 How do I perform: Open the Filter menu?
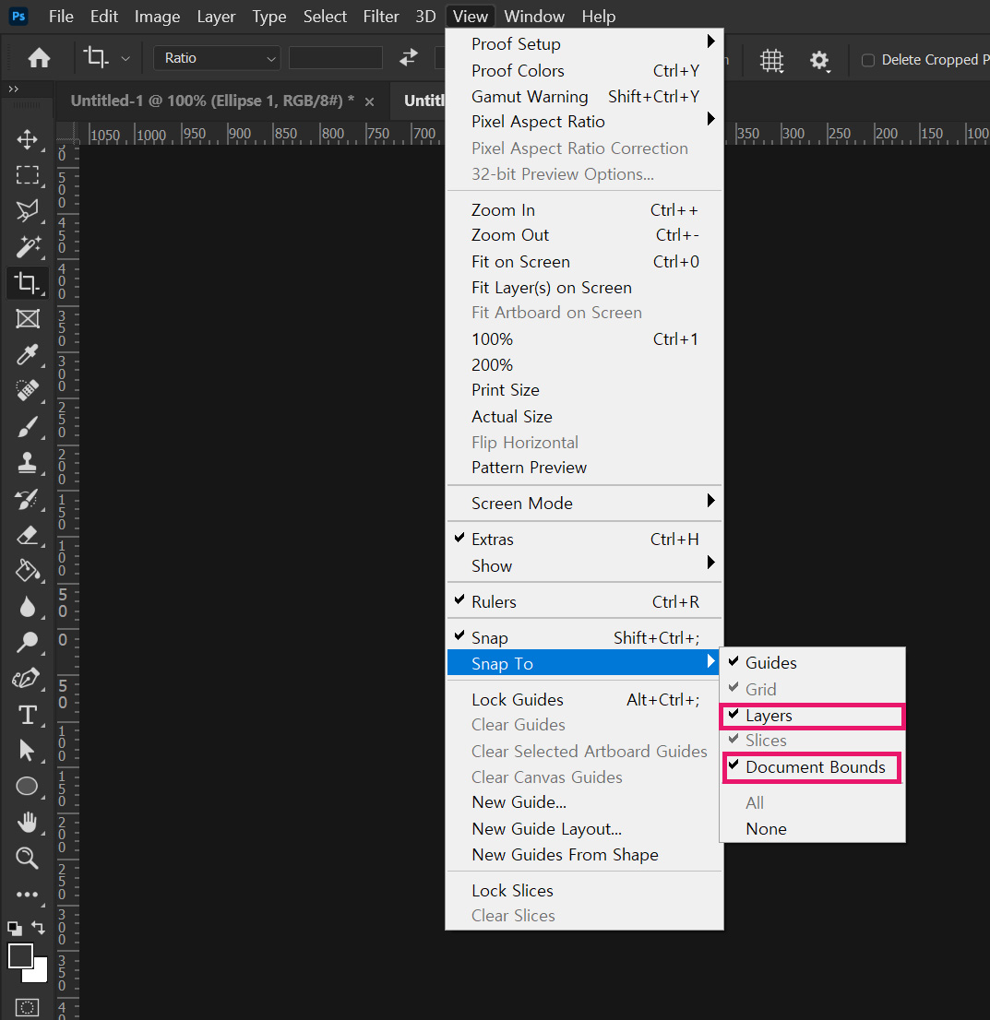[x=381, y=17]
